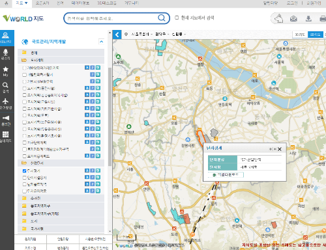Viewport: 326px width, 250px height.
Task: Enable the 현재 지도에서 검색 checkbox
Action: (x=177, y=18)
